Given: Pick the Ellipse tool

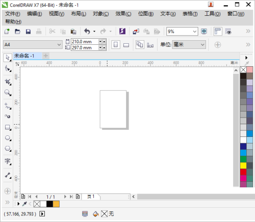Looking at the screenshot, I should 8,138.
